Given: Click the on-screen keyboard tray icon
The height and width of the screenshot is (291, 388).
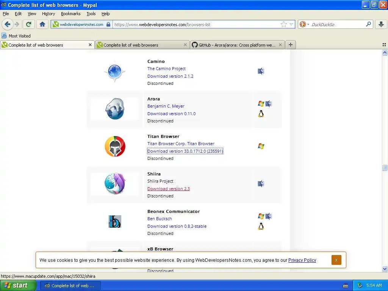Looking at the screenshot, I should [346, 286].
